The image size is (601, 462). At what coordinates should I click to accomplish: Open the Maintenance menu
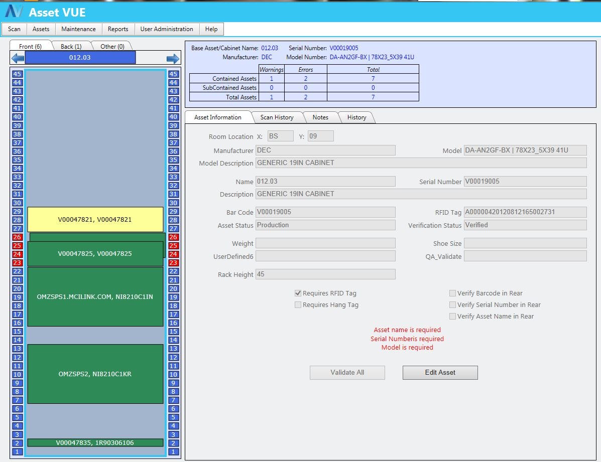pyautogui.click(x=78, y=29)
